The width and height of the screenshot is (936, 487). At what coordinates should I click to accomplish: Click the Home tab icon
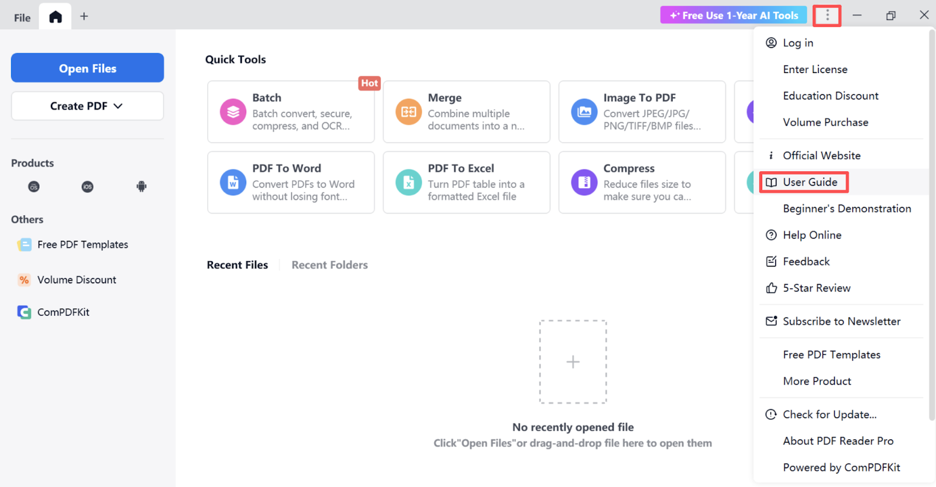tap(55, 17)
